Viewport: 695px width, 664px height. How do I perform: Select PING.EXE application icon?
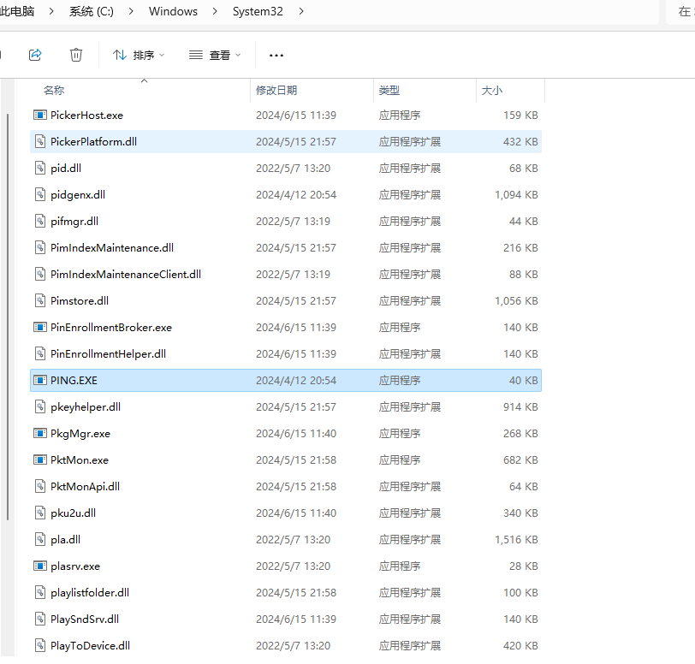[40, 380]
